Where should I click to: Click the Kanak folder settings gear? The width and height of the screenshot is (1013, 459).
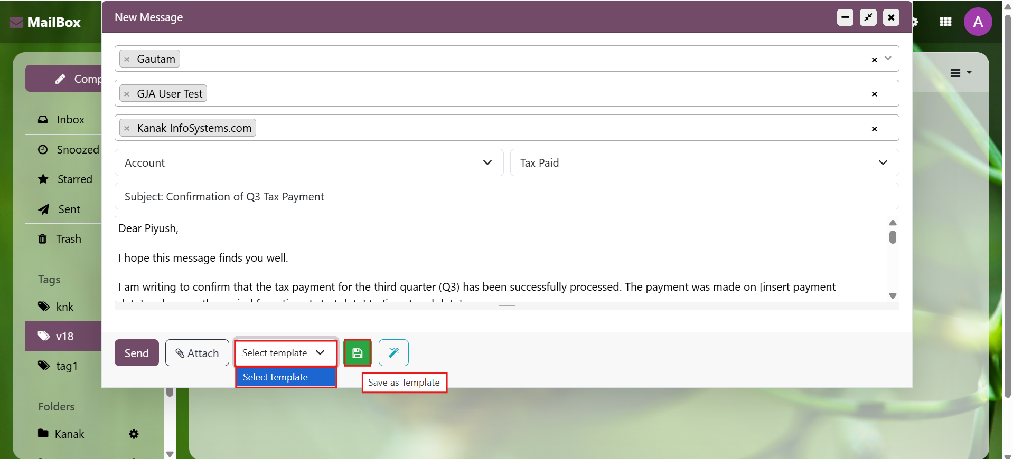(x=134, y=434)
